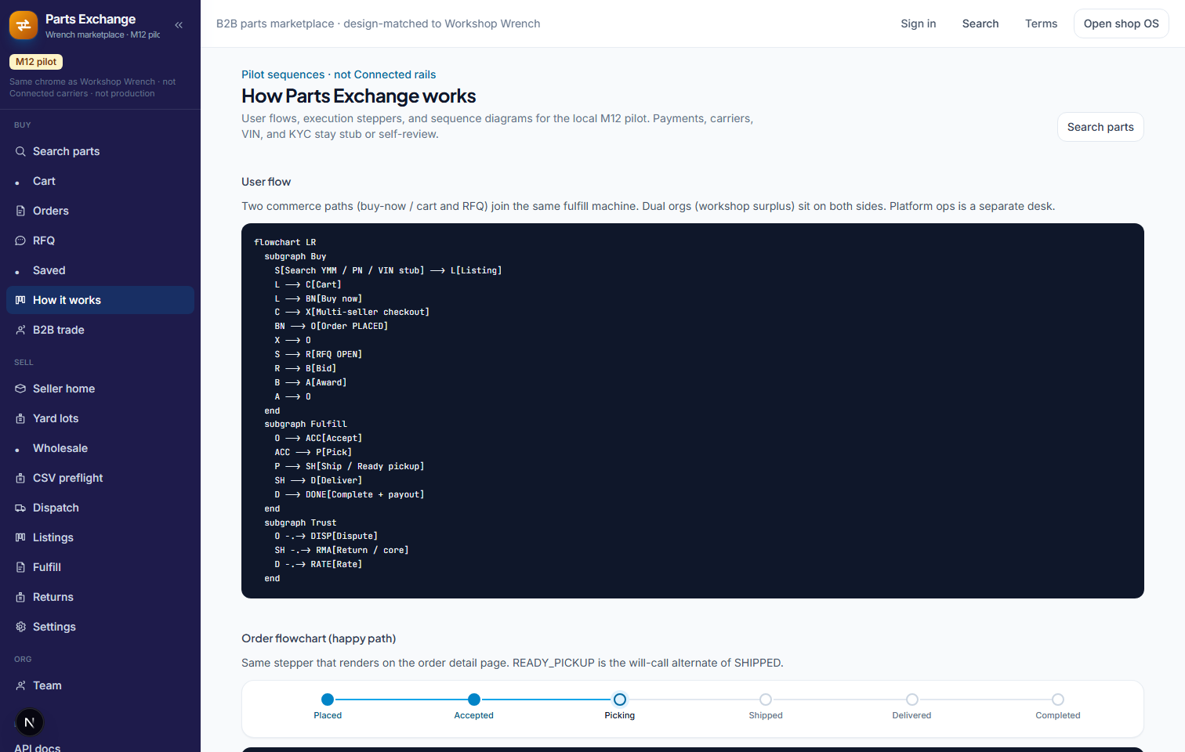This screenshot has height=752, width=1185.
Task: Click the 'RMA[Return / core]' code line
Action: point(342,551)
